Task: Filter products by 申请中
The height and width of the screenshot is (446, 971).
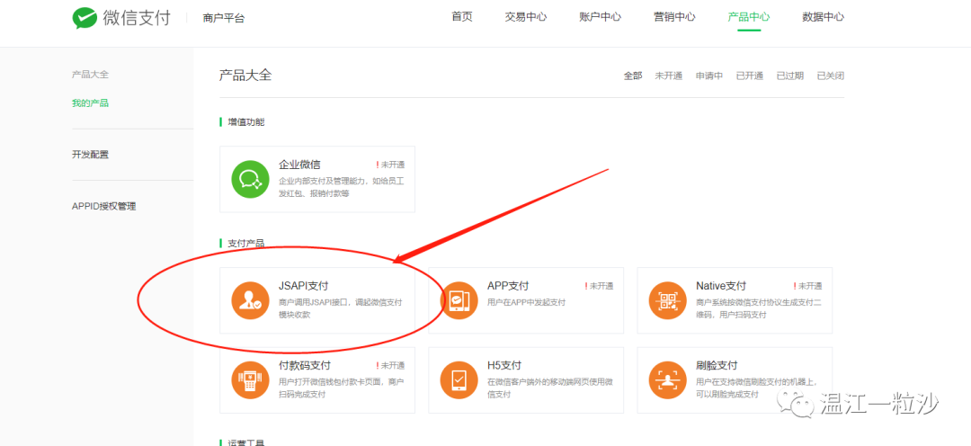Action: (709, 76)
